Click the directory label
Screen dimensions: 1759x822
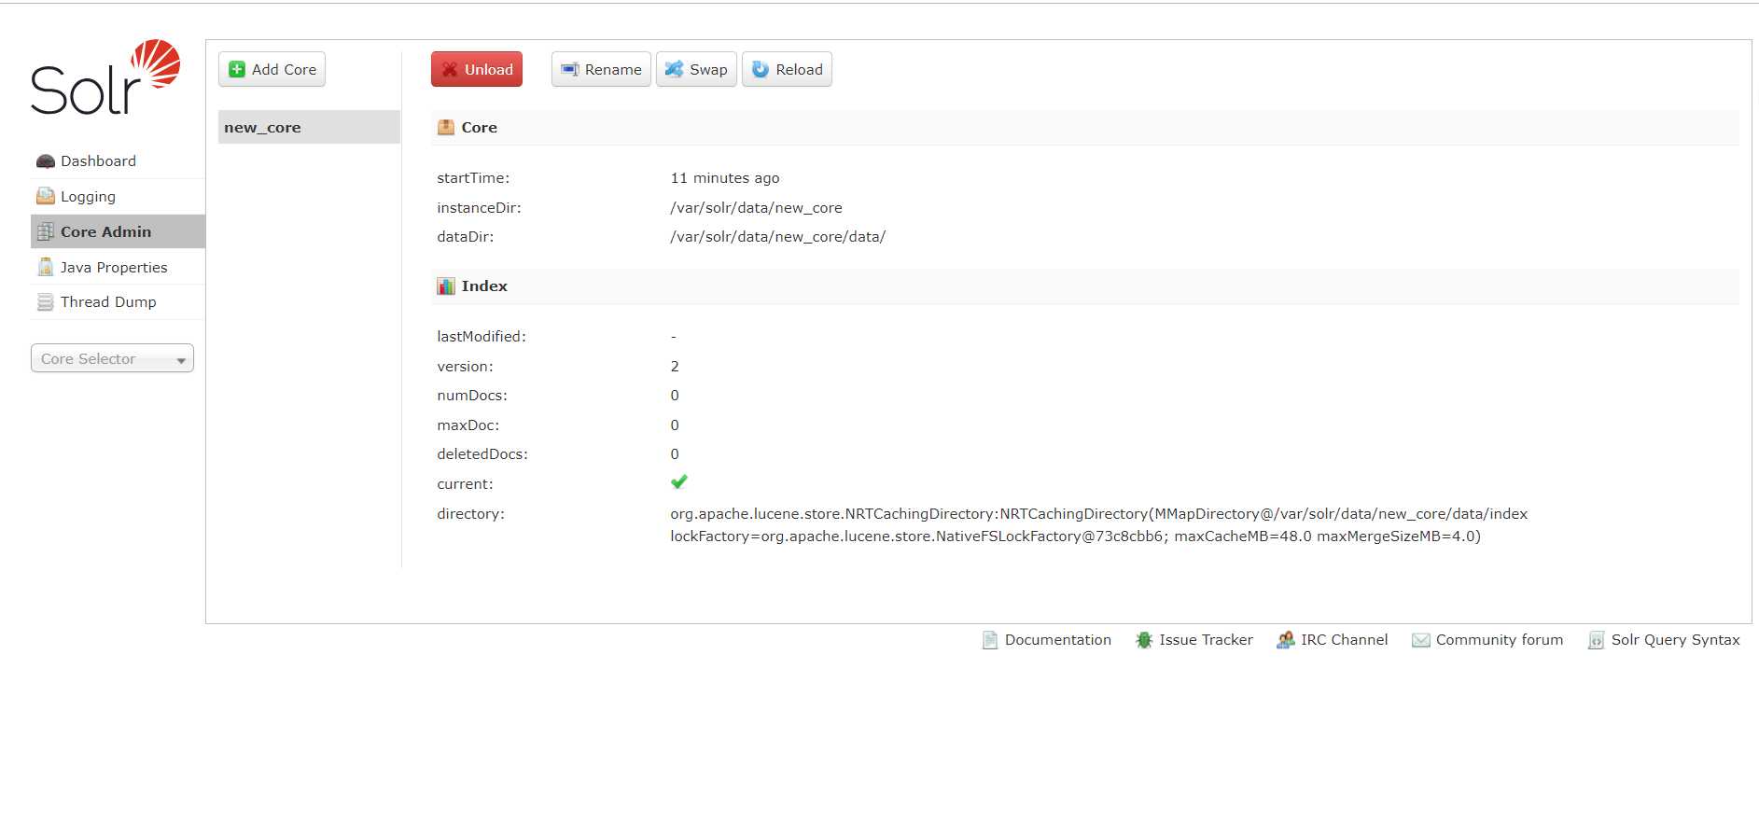pos(470,514)
